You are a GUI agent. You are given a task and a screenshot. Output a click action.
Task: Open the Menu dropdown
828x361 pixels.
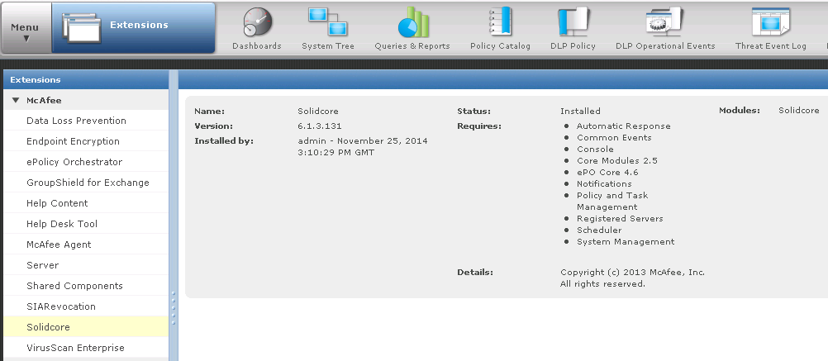click(26, 28)
